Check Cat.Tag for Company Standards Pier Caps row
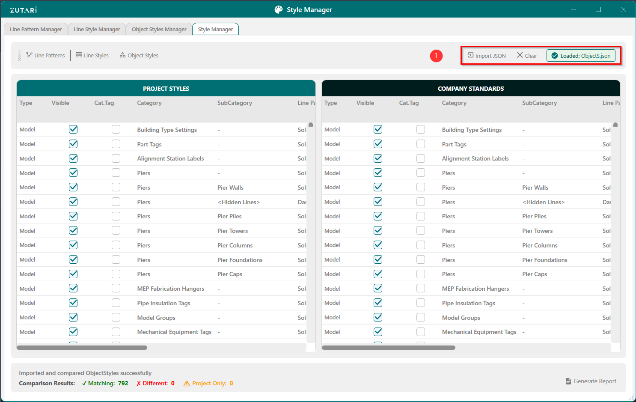This screenshot has width=636, height=402. pos(421,274)
